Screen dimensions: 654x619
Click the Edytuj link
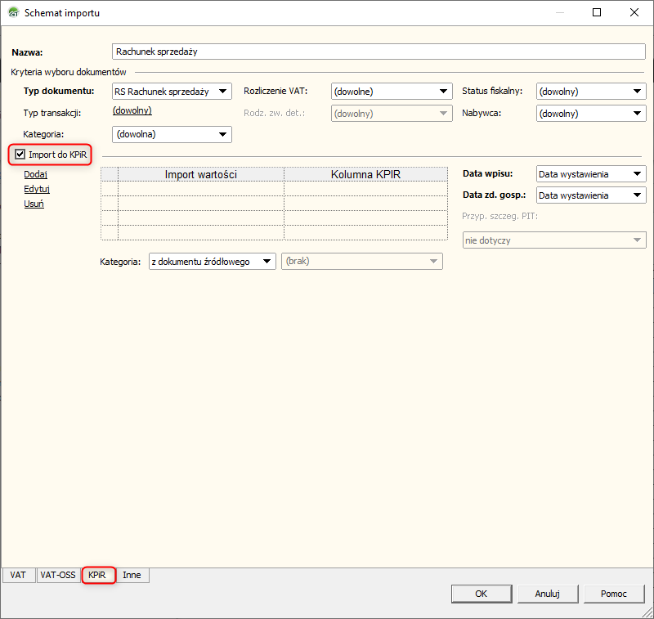37,189
